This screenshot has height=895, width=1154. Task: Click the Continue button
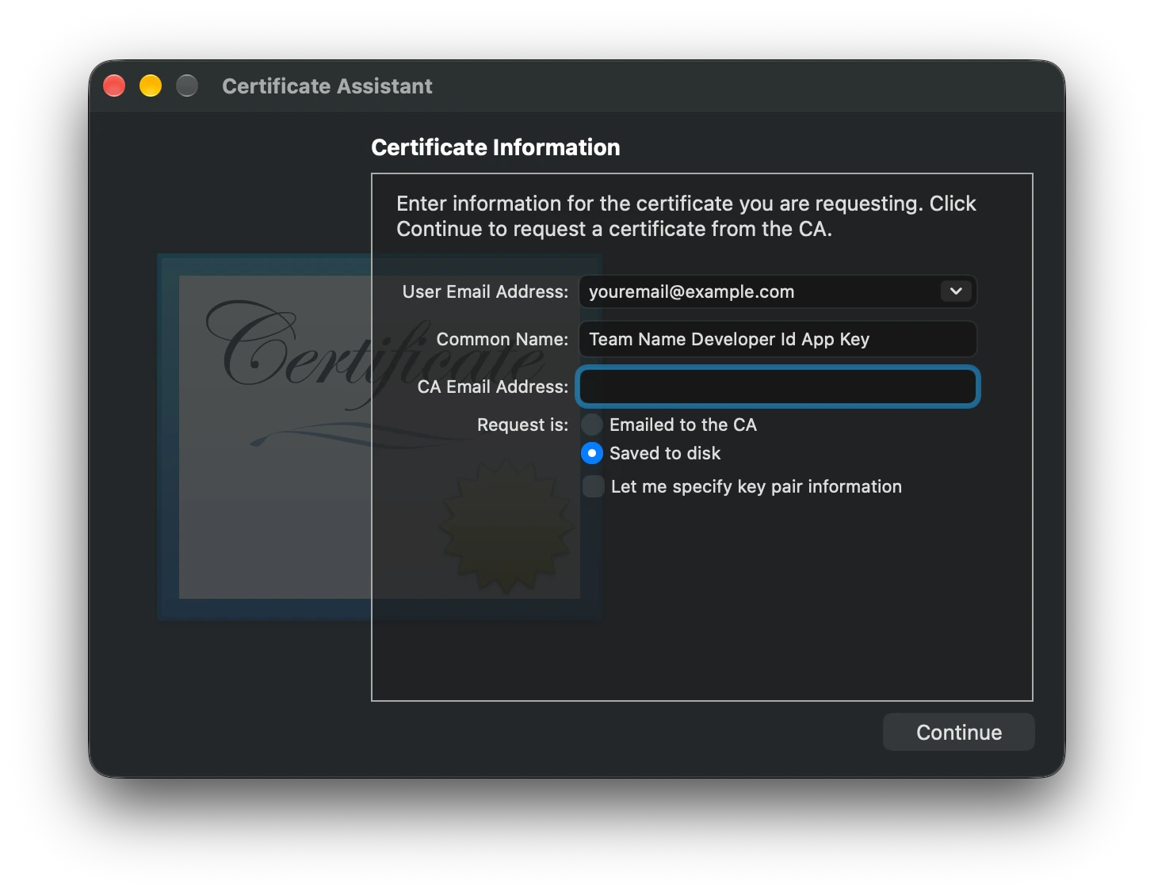point(958,732)
